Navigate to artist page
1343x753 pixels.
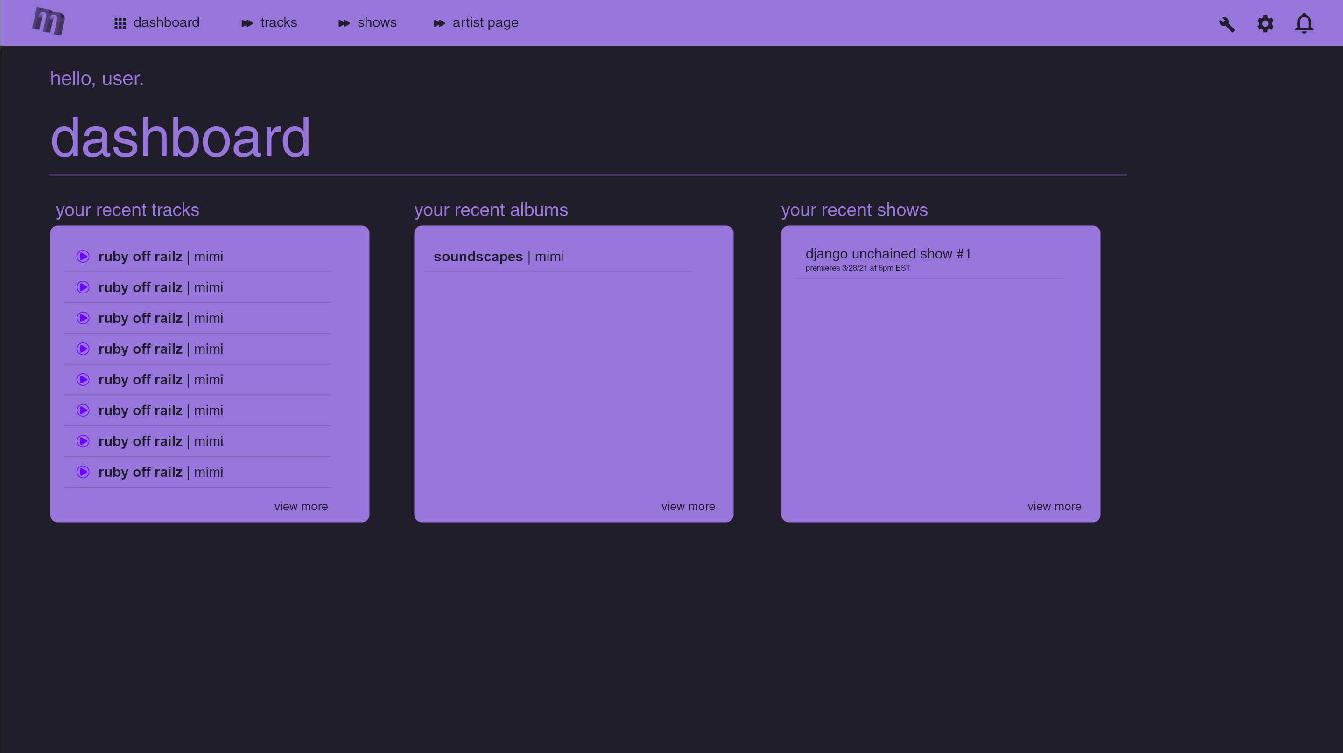tap(485, 23)
